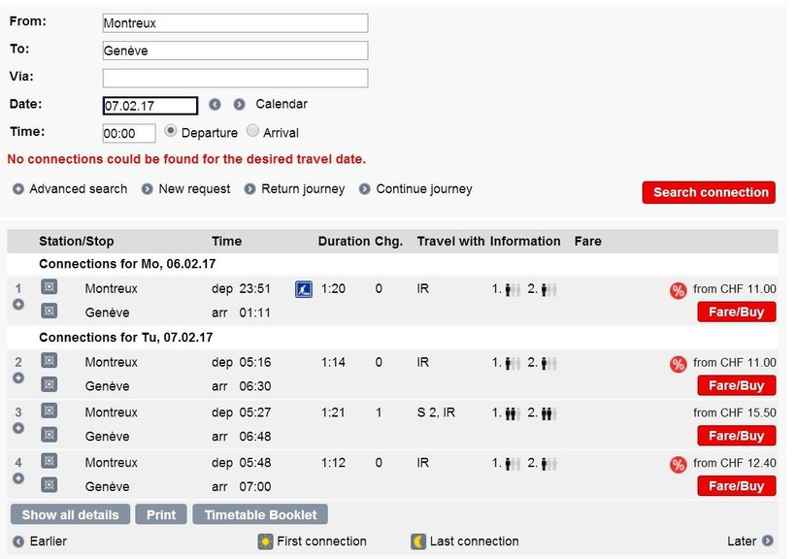The image size is (796, 559).
Task: Click the previous date arrow icon
Action: click(215, 105)
